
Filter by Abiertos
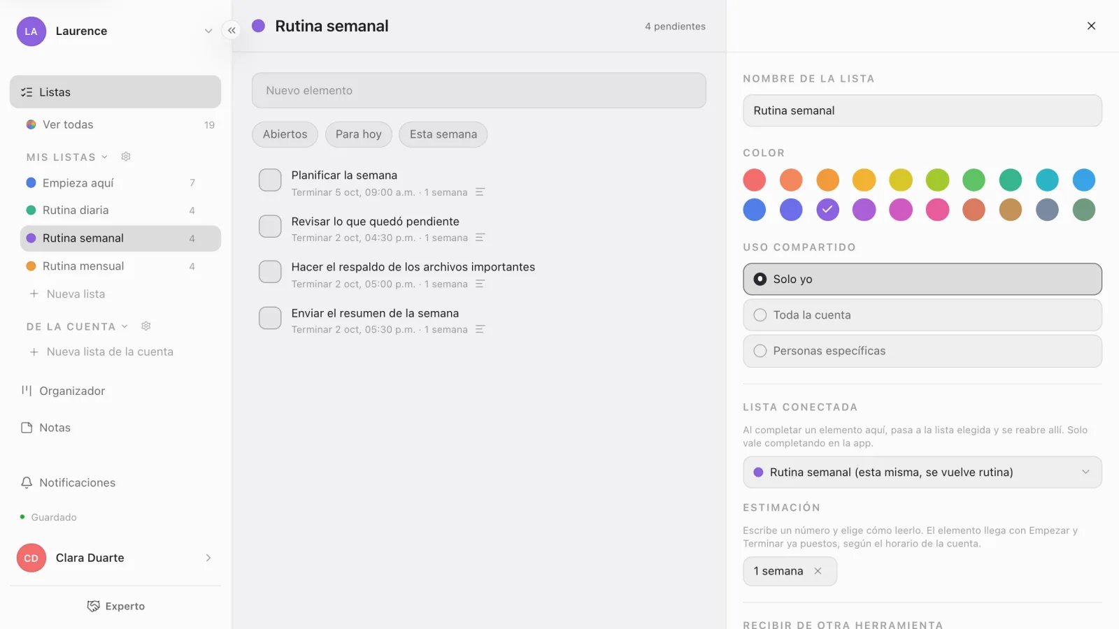(285, 134)
